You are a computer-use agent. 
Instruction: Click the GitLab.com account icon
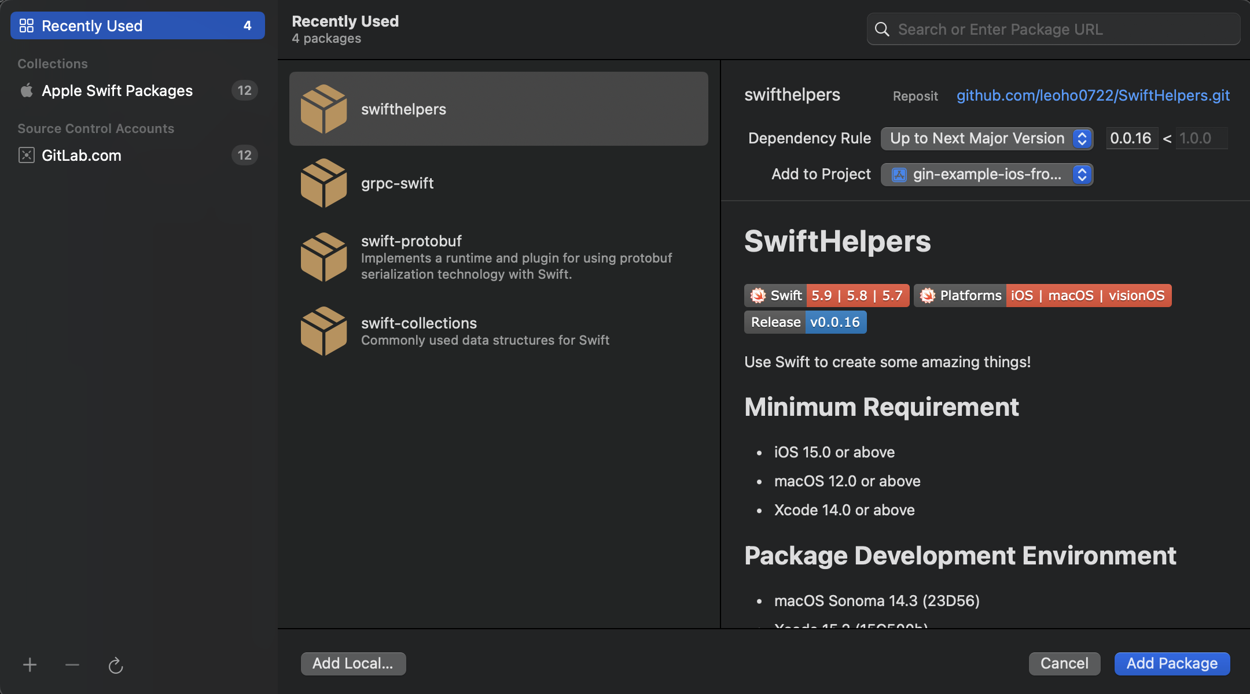27,155
